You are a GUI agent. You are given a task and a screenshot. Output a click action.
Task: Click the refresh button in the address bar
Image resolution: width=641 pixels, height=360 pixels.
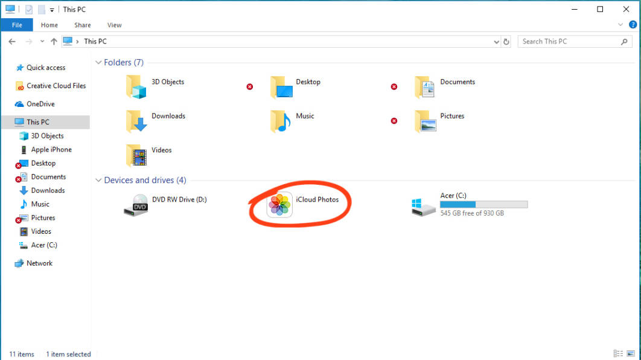point(507,41)
